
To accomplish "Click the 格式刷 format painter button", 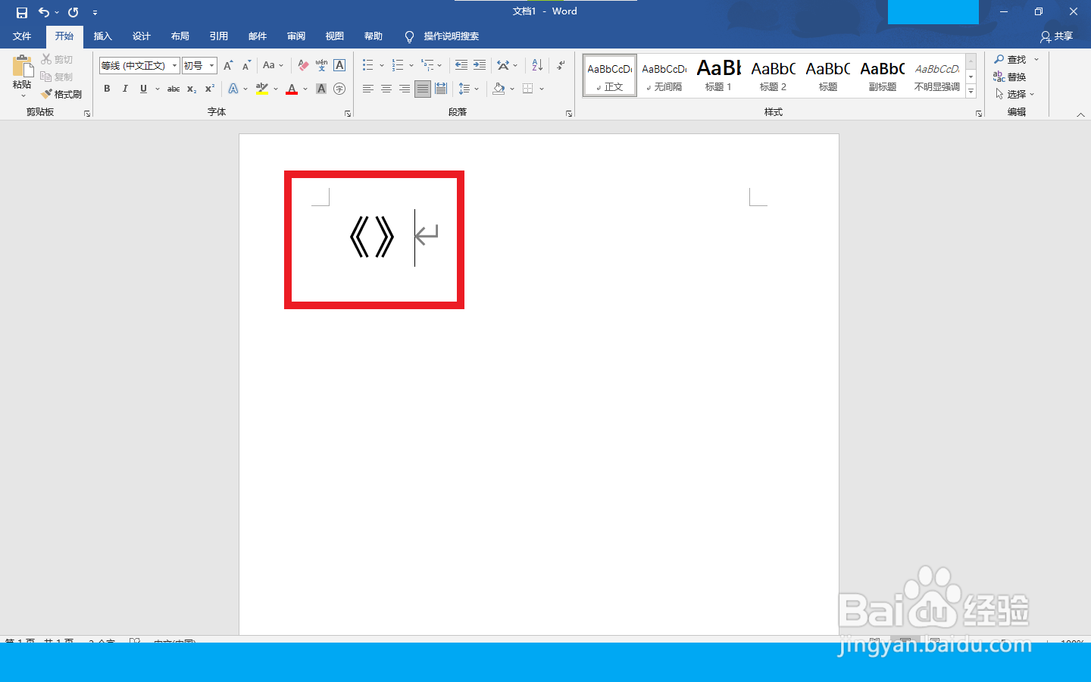I will click(61, 94).
